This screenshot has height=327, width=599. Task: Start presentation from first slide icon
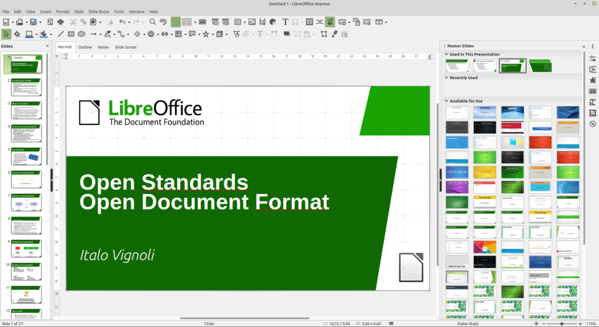pos(215,22)
